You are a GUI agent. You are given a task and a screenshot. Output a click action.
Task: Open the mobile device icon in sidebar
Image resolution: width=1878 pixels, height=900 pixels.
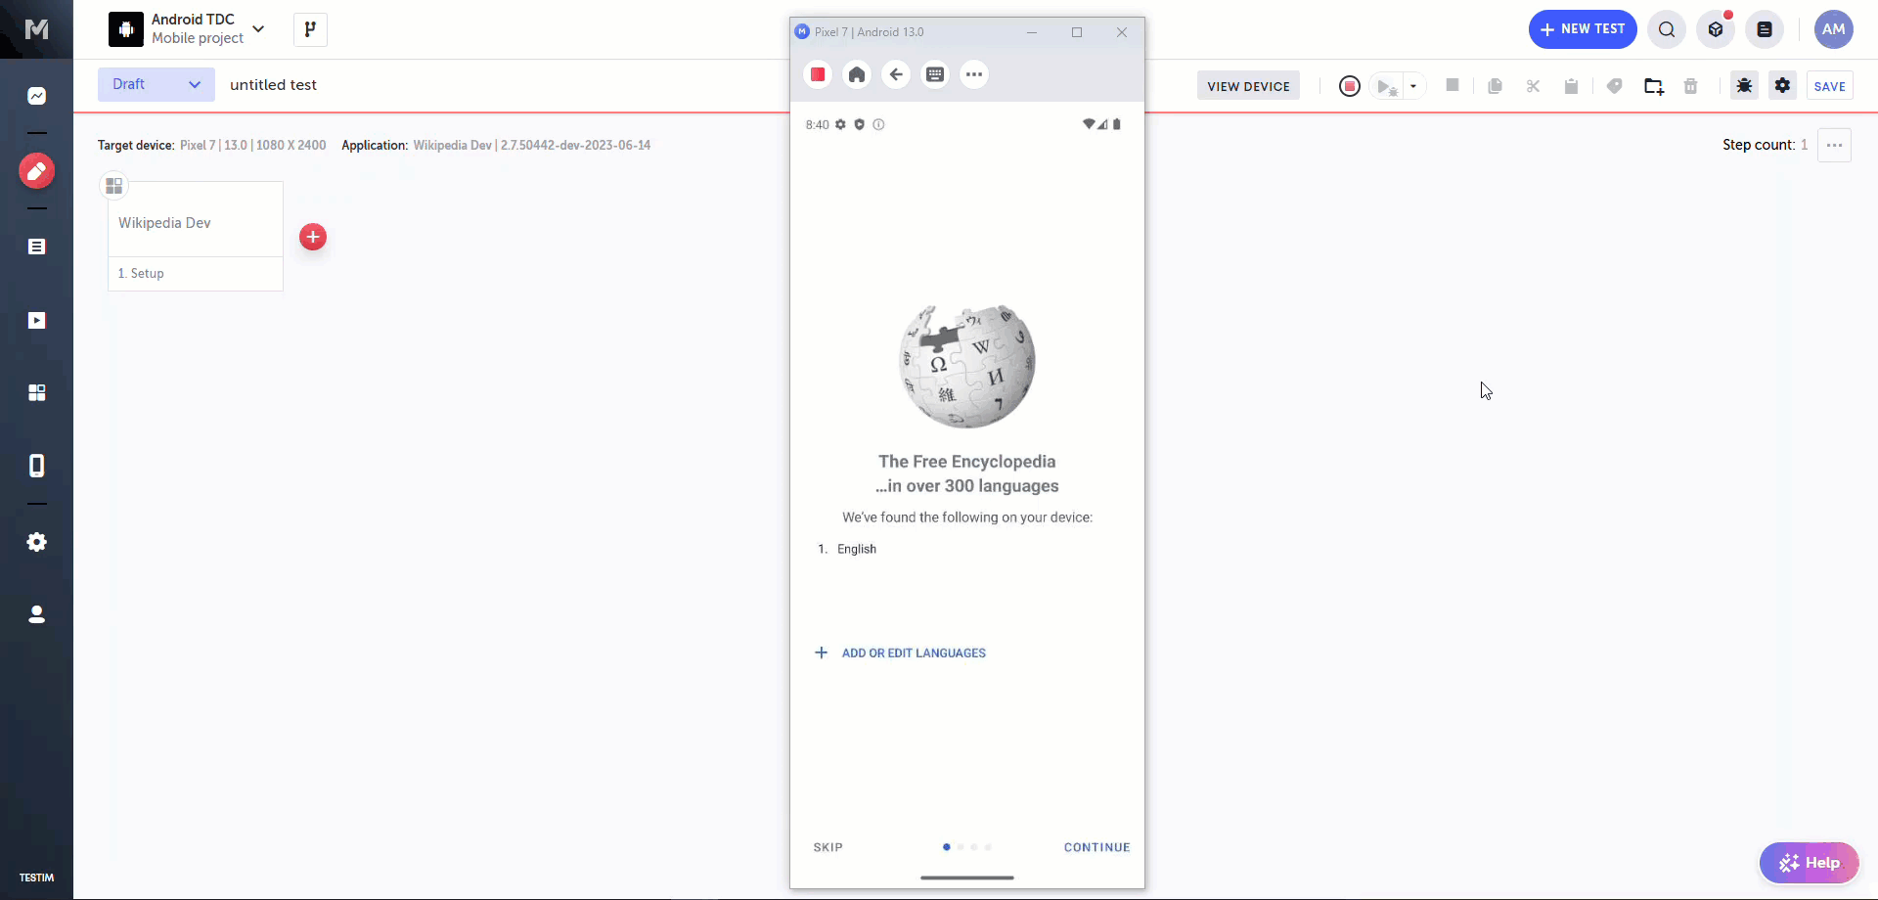point(36,466)
